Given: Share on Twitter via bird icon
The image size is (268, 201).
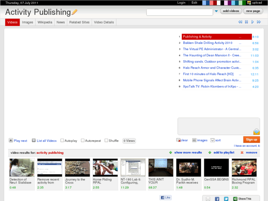Looking at the screenshot, I should [226, 199].
